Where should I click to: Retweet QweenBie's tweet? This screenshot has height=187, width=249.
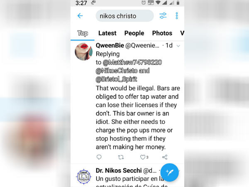[x=121, y=157]
